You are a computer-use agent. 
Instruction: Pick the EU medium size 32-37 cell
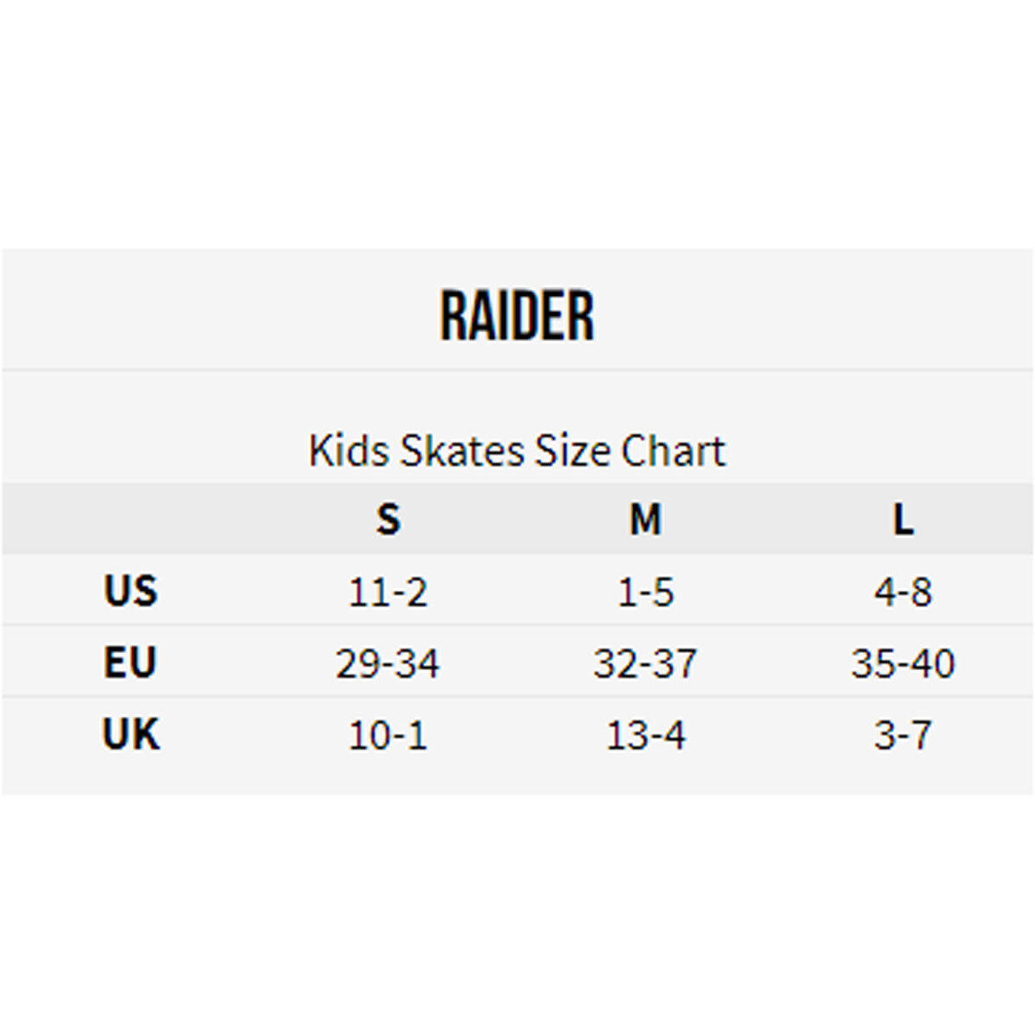645,664
